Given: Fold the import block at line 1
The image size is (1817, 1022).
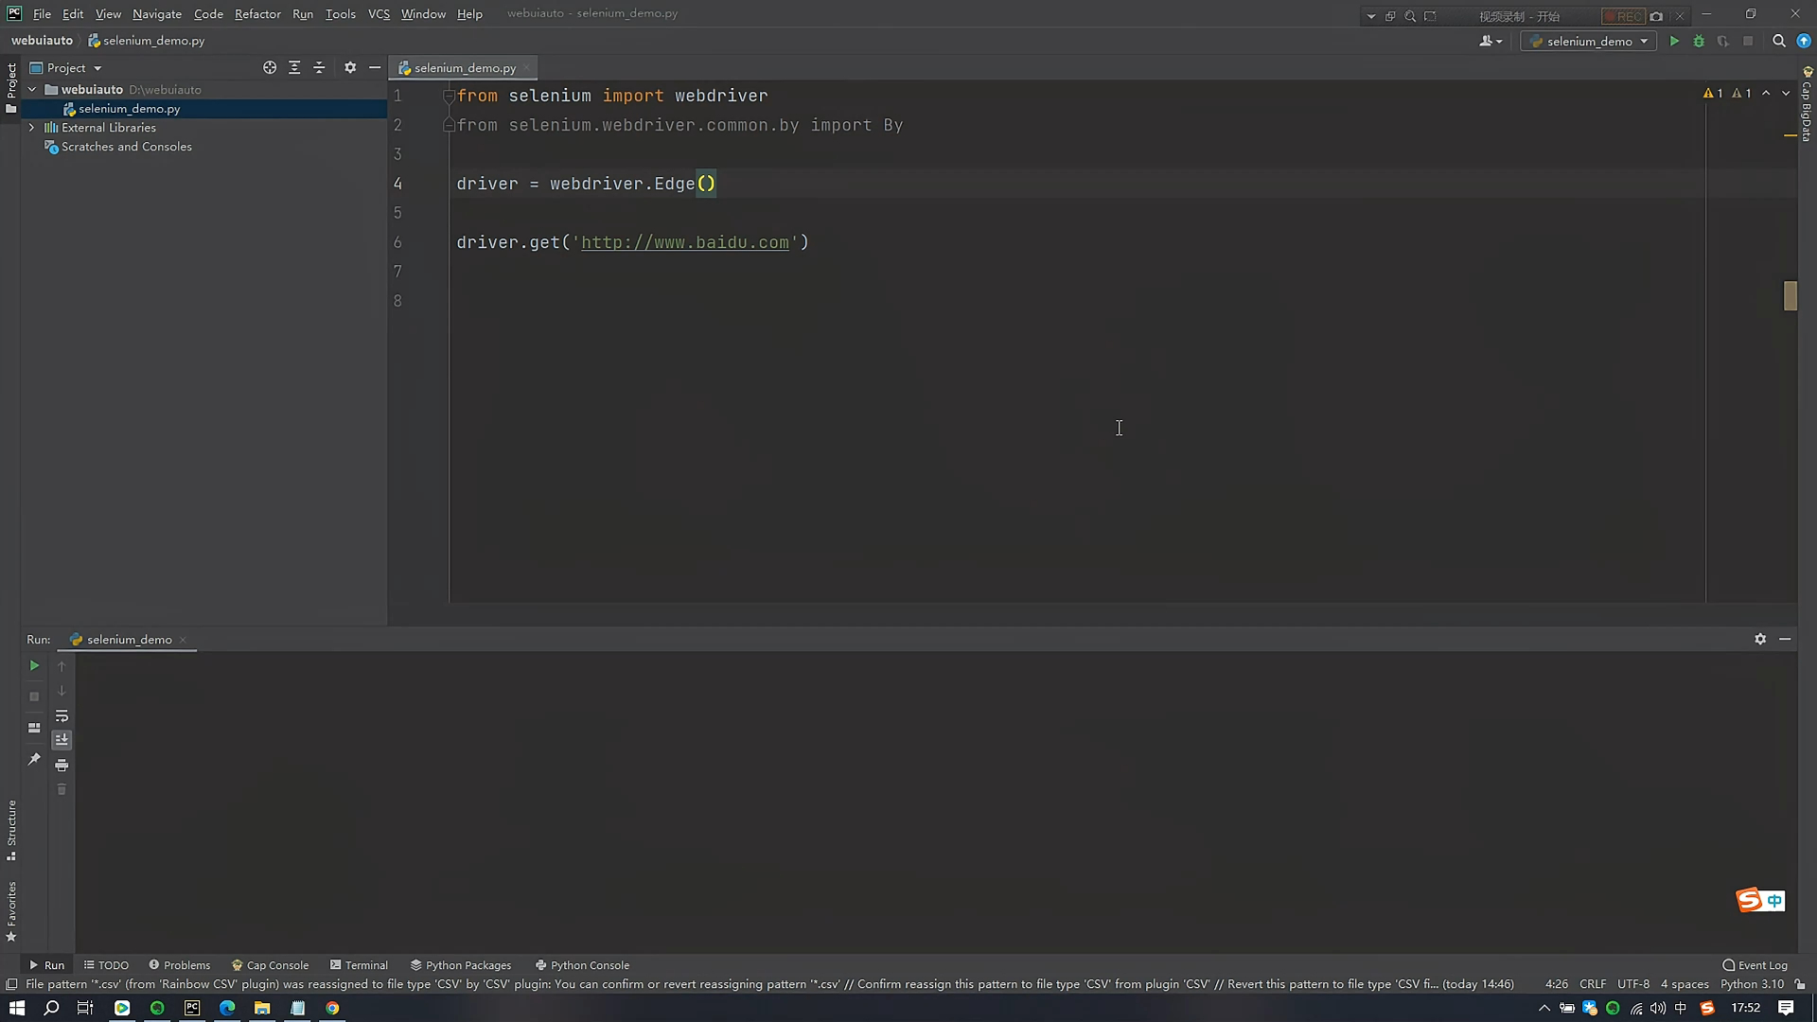Looking at the screenshot, I should click(x=449, y=96).
